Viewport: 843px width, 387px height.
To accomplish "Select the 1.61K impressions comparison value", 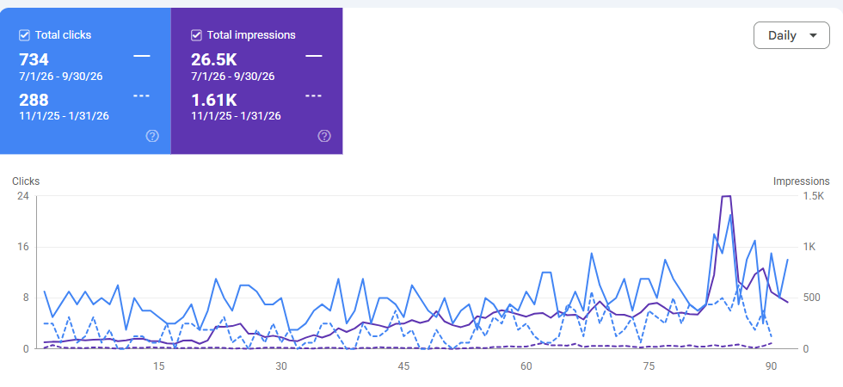I will point(214,100).
